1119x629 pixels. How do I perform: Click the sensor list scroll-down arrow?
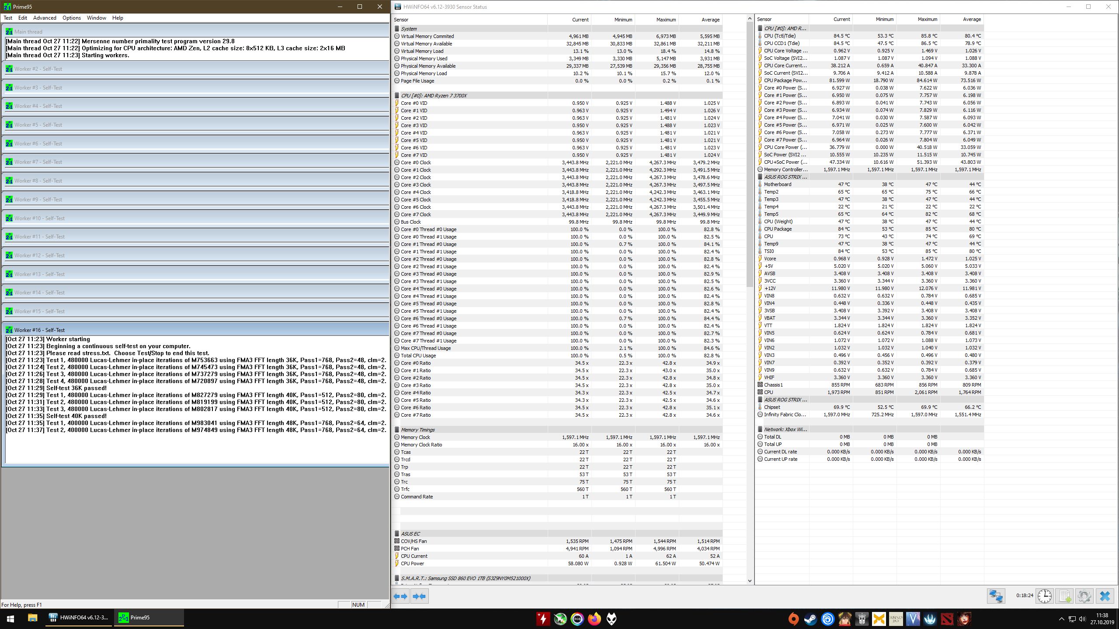pyautogui.click(x=750, y=581)
